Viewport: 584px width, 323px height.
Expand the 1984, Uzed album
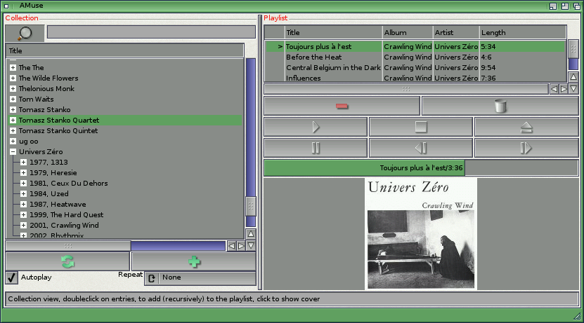(23, 193)
